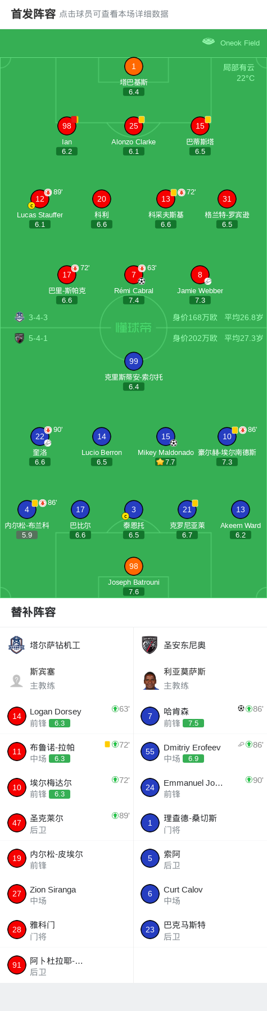Click 首发阵容 section heading
Image resolution: width=267 pixels, height=1011 pixels.
pyautogui.click(x=33, y=14)
